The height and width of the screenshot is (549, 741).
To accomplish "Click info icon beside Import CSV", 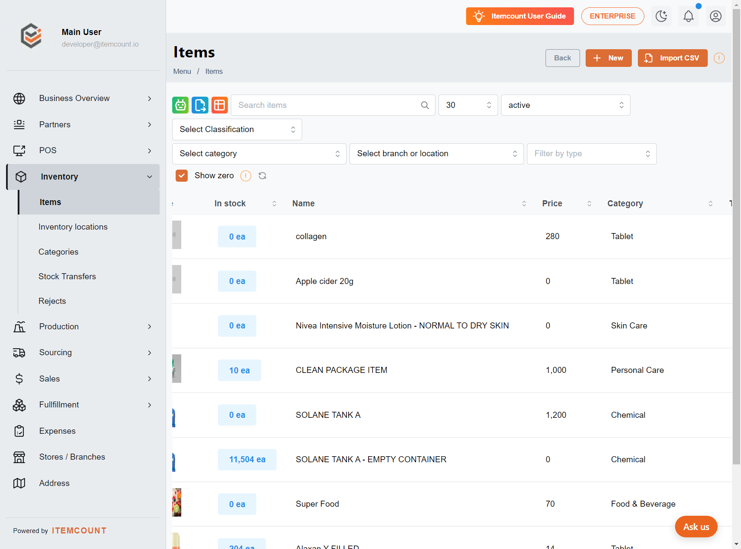I will pyautogui.click(x=719, y=58).
